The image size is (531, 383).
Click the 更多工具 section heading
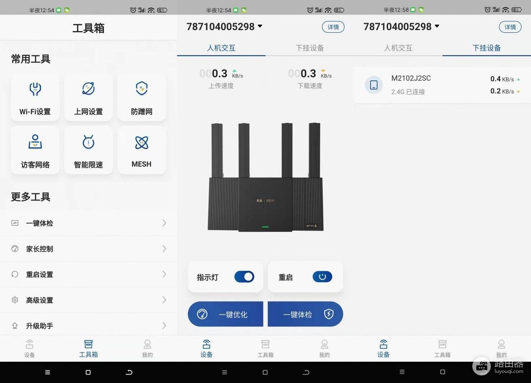tap(31, 197)
